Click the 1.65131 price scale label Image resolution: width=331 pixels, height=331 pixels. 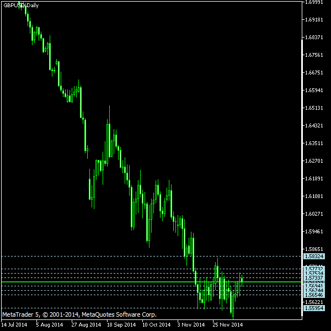coord(314,108)
